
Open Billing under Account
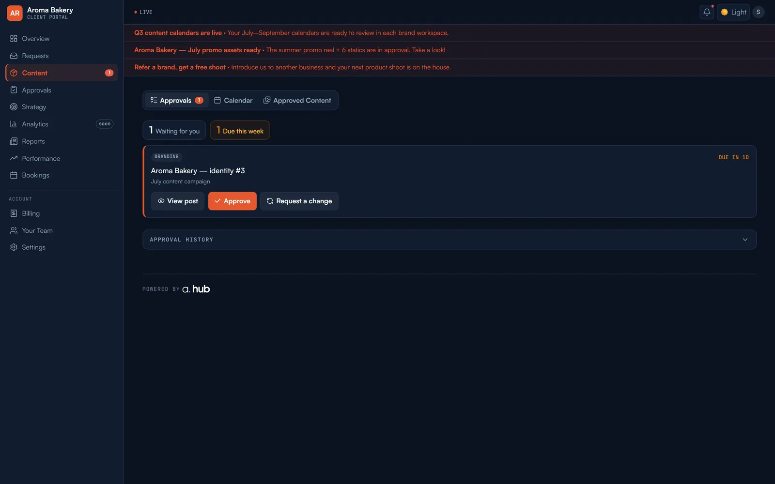pyautogui.click(x=62, y=213)
